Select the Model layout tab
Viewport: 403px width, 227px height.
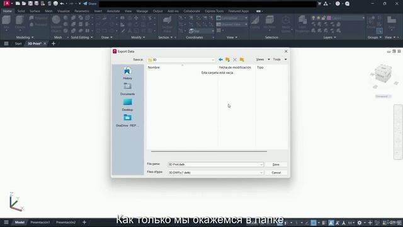[20, 223]
